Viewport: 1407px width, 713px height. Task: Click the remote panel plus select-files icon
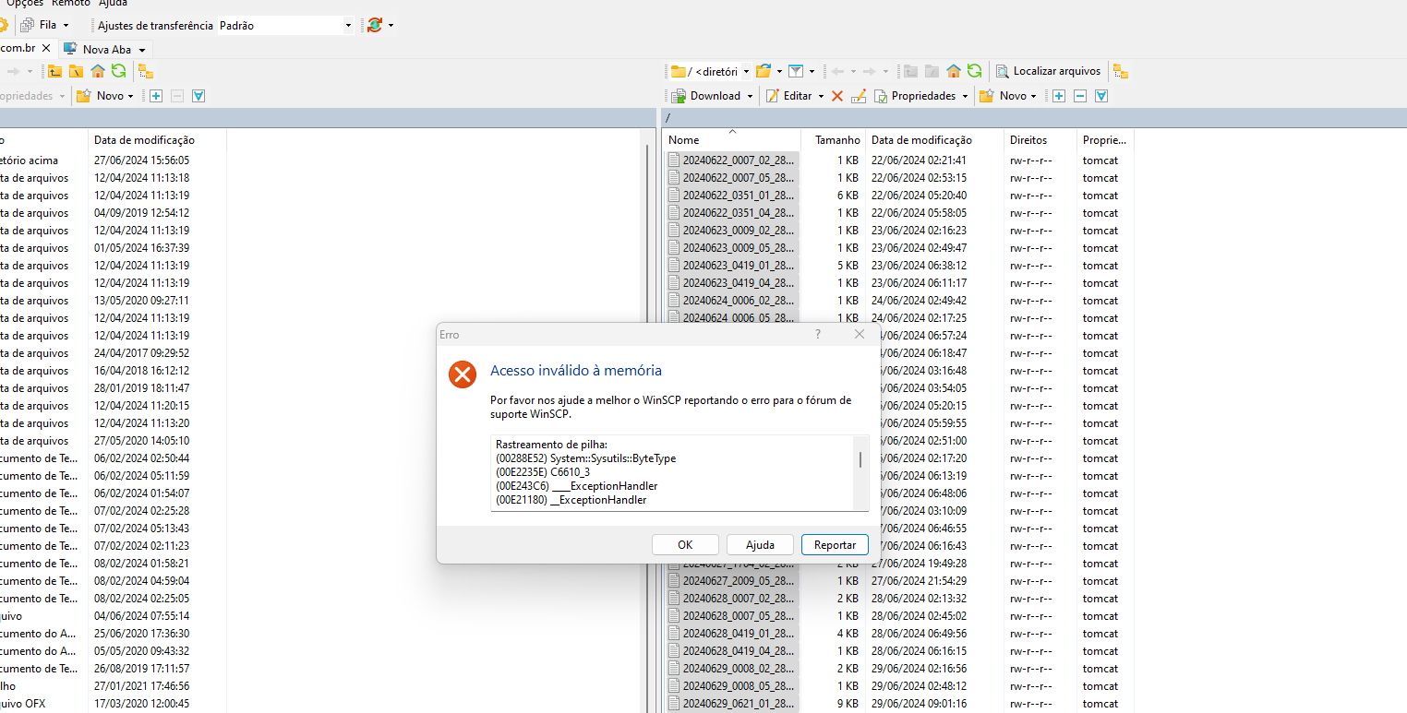(x=1059, y=96)
